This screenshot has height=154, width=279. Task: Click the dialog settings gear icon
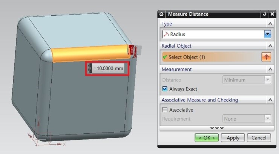(x=162, y=14)
